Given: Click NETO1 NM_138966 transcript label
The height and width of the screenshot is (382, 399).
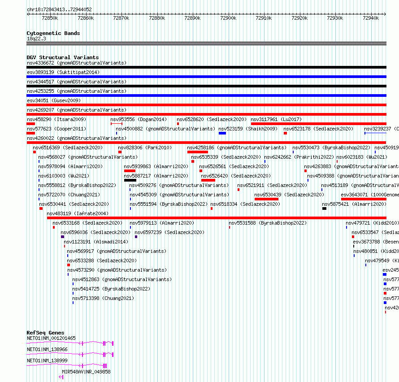Looking at the screenshot, I should 47,349.
